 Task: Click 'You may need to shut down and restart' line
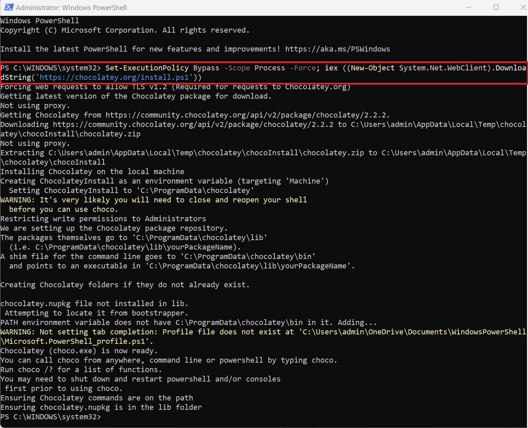(x=141, y=379)
